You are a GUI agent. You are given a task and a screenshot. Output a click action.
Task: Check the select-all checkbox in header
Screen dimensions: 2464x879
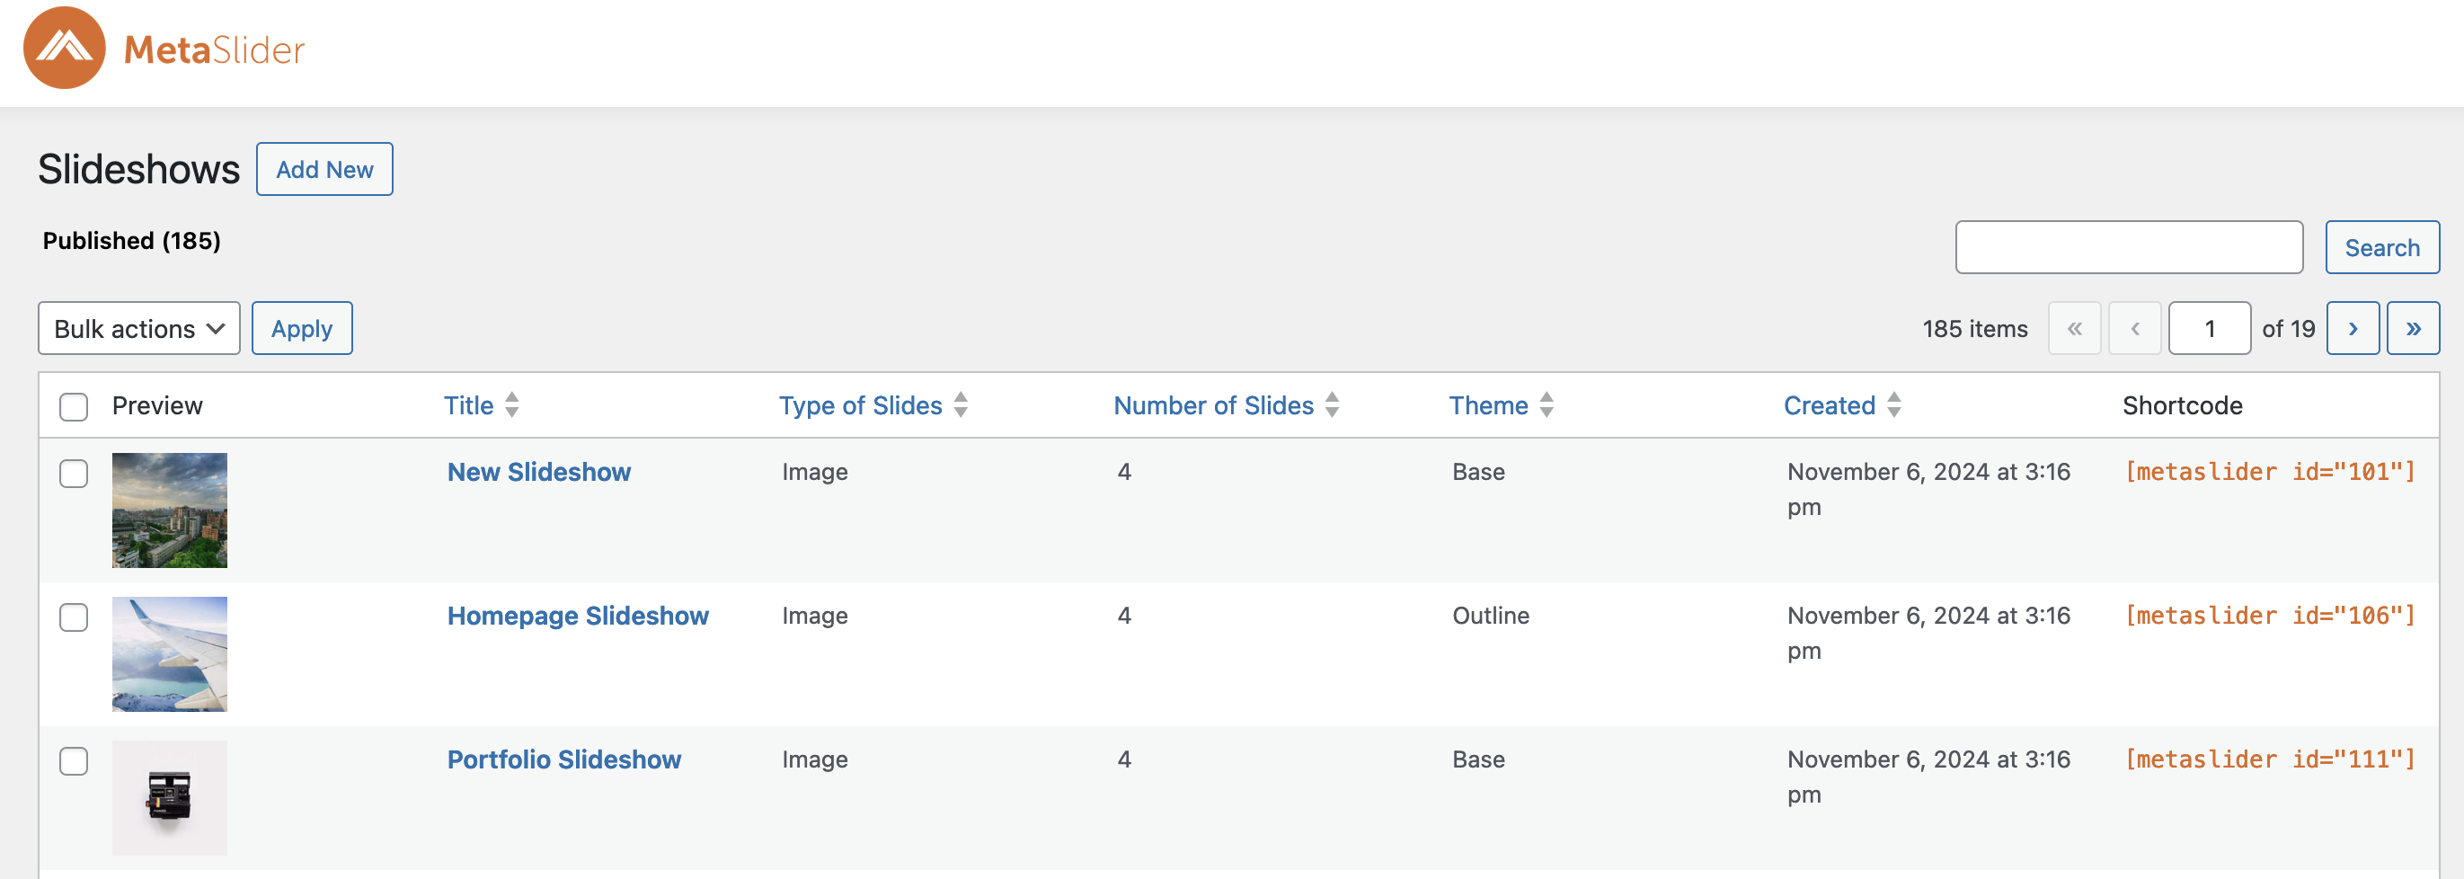tap(74, 406)
